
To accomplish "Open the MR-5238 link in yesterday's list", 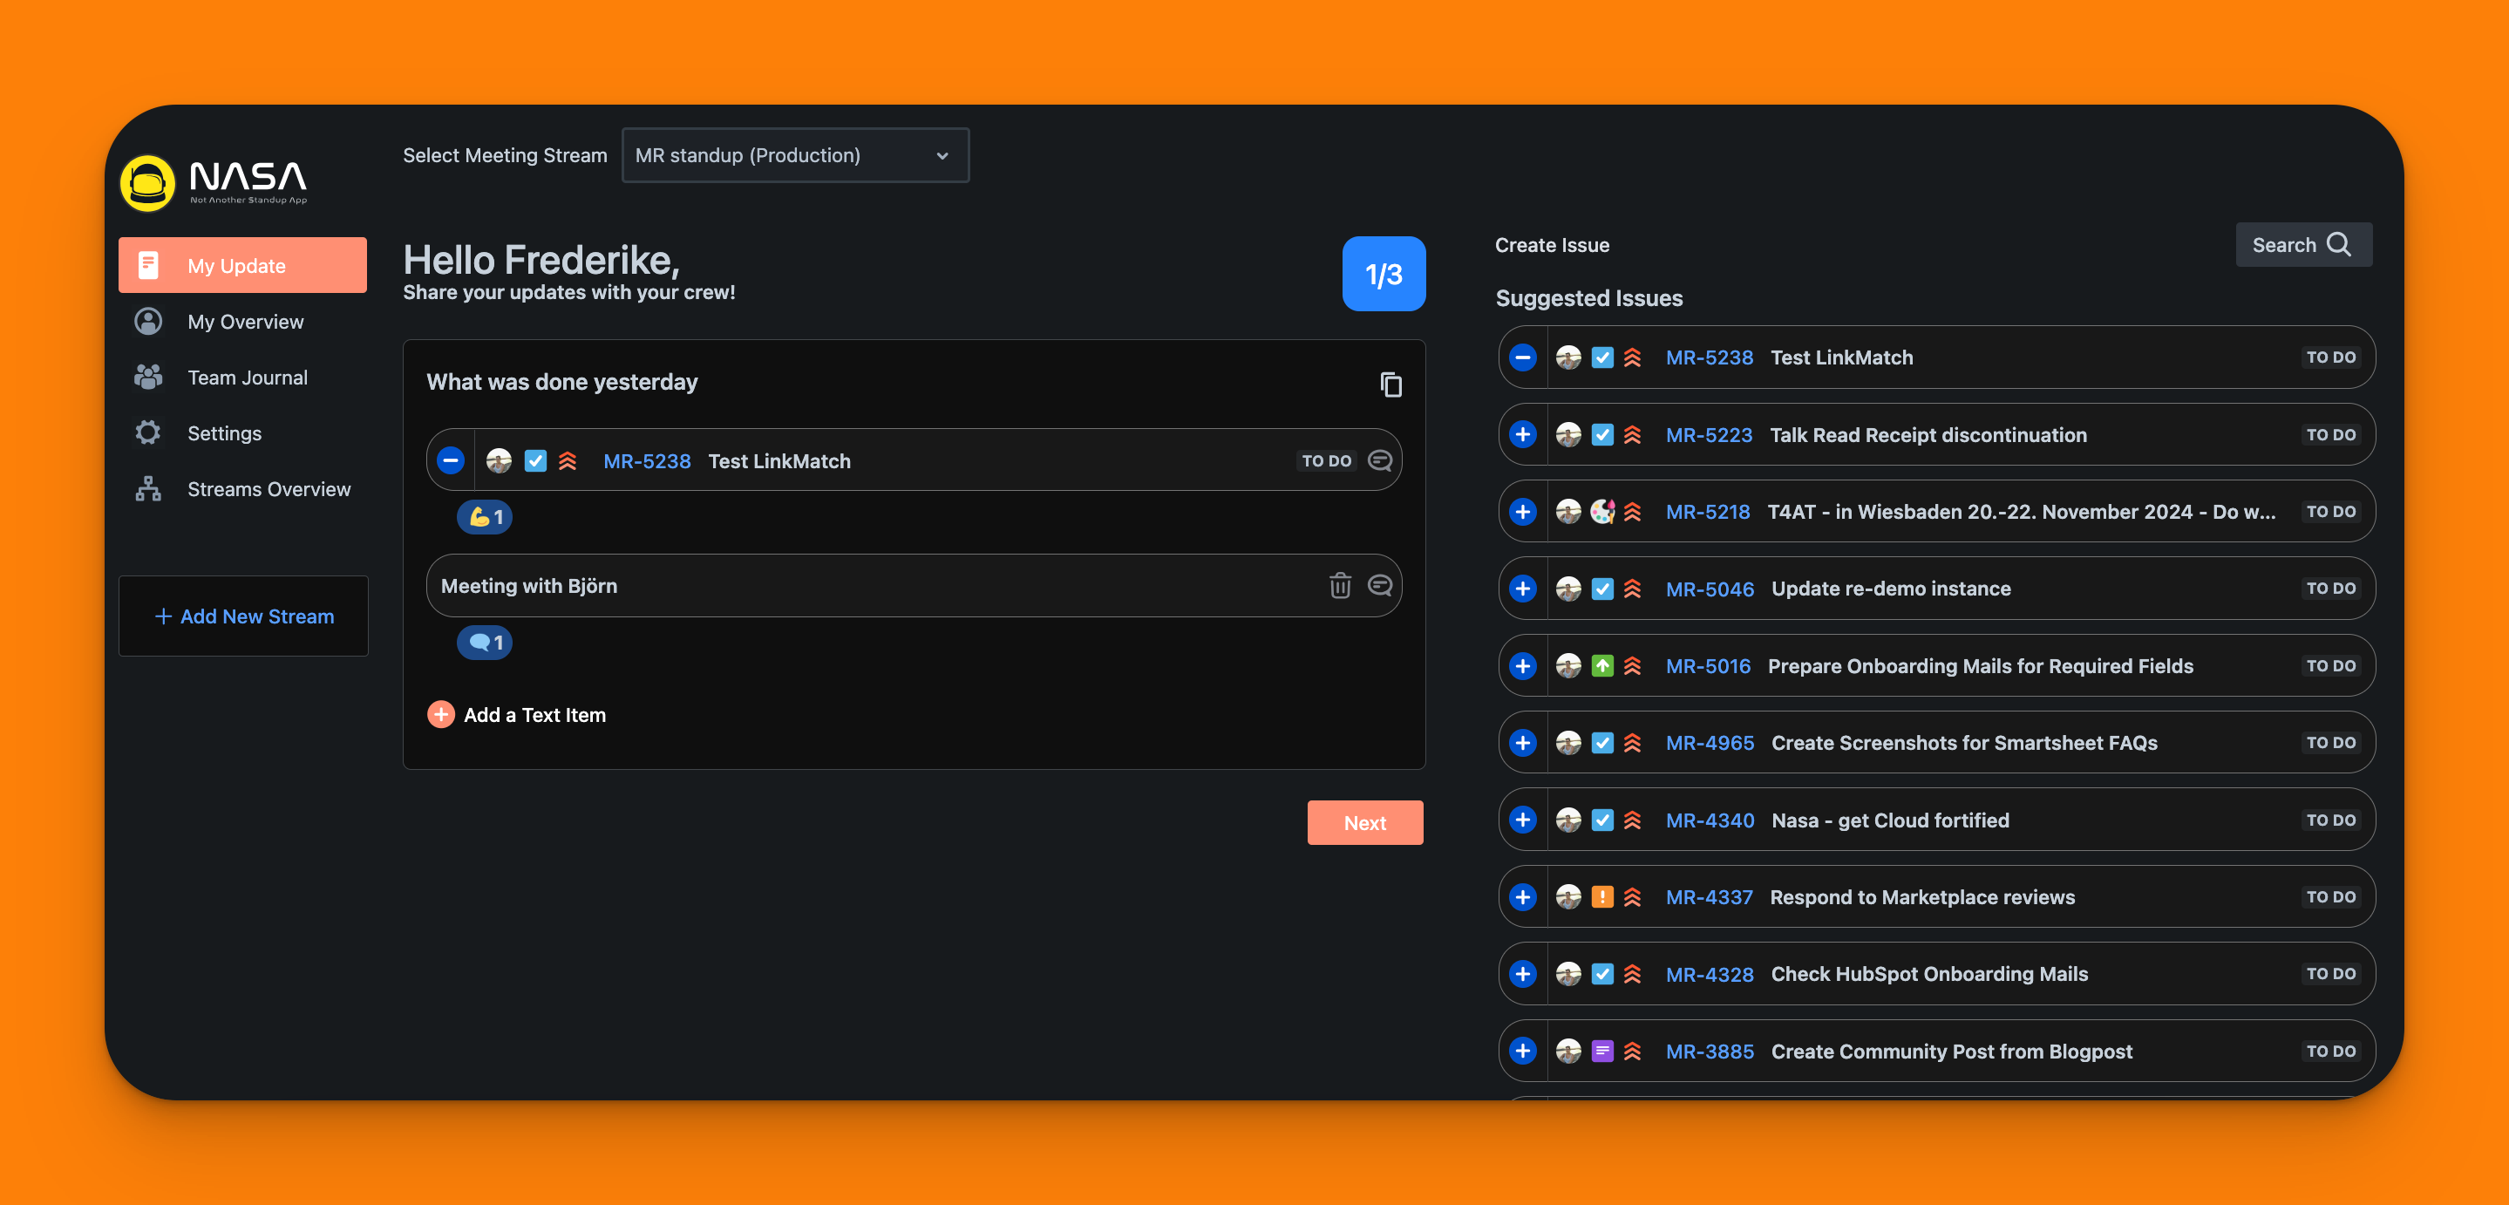I will coord(647,460).
